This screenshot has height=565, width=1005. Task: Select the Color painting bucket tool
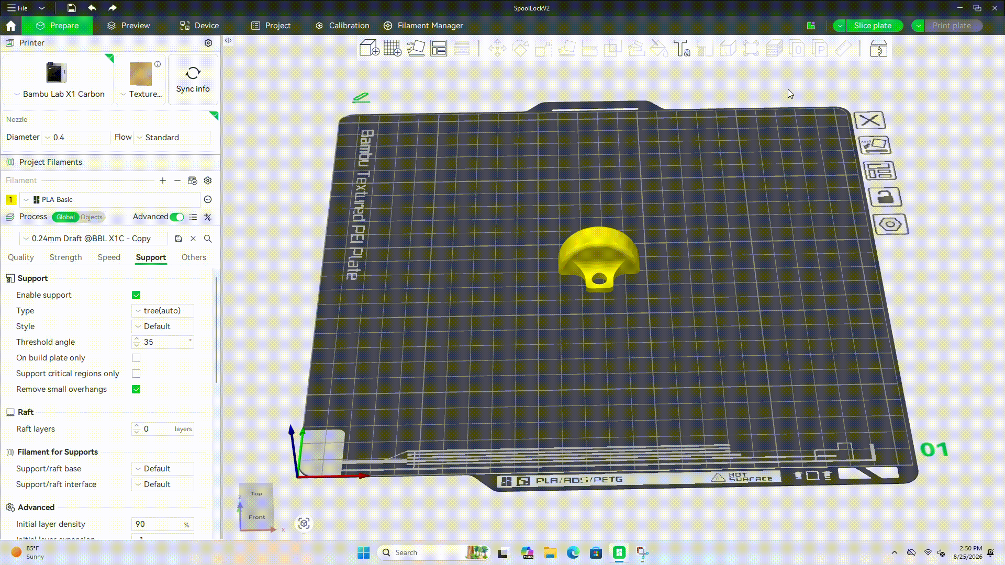[659, 49]
